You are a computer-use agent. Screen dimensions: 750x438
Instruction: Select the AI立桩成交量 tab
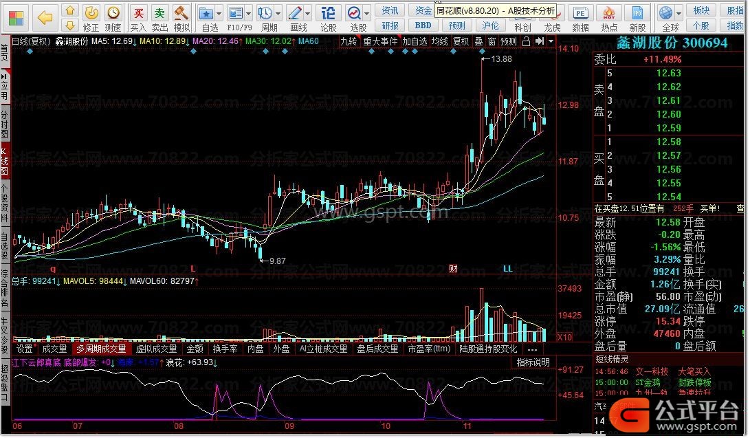click(323, 349)
